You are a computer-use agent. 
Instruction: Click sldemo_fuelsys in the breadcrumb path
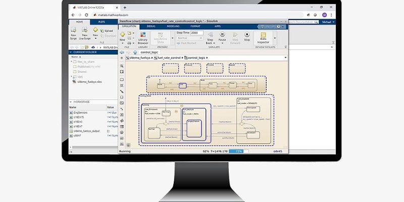tap(140, 58)
